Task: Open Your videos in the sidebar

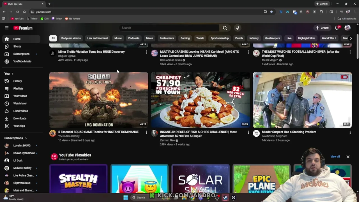Action: coord(21,96)
